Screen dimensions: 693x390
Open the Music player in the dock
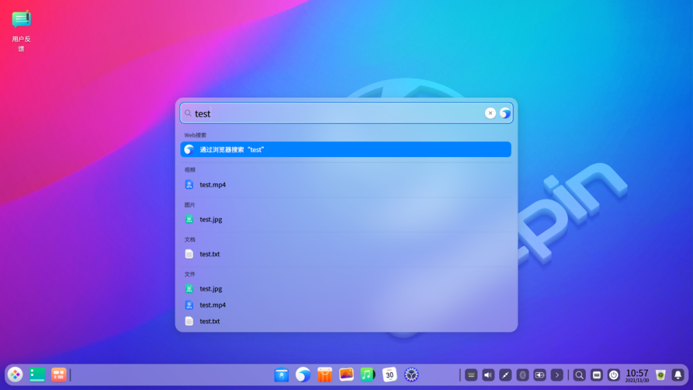pyautogui.click(x=367, y=375)
